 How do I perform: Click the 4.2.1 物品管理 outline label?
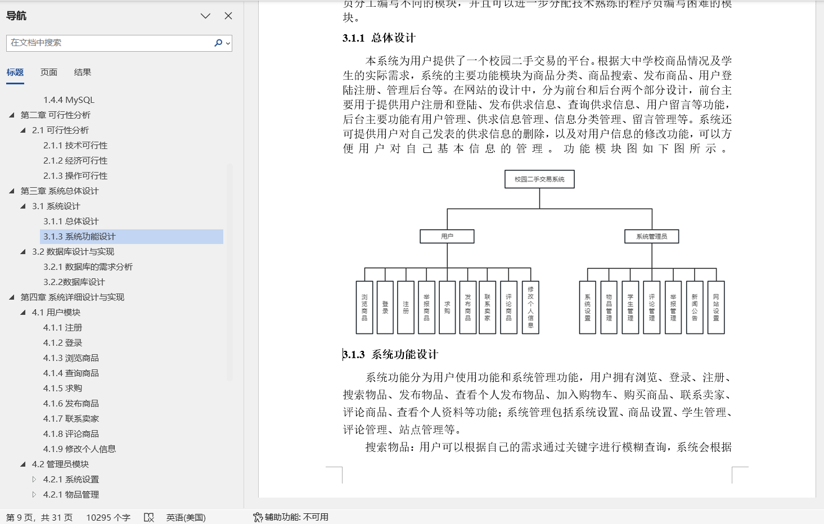pos(71,495)
